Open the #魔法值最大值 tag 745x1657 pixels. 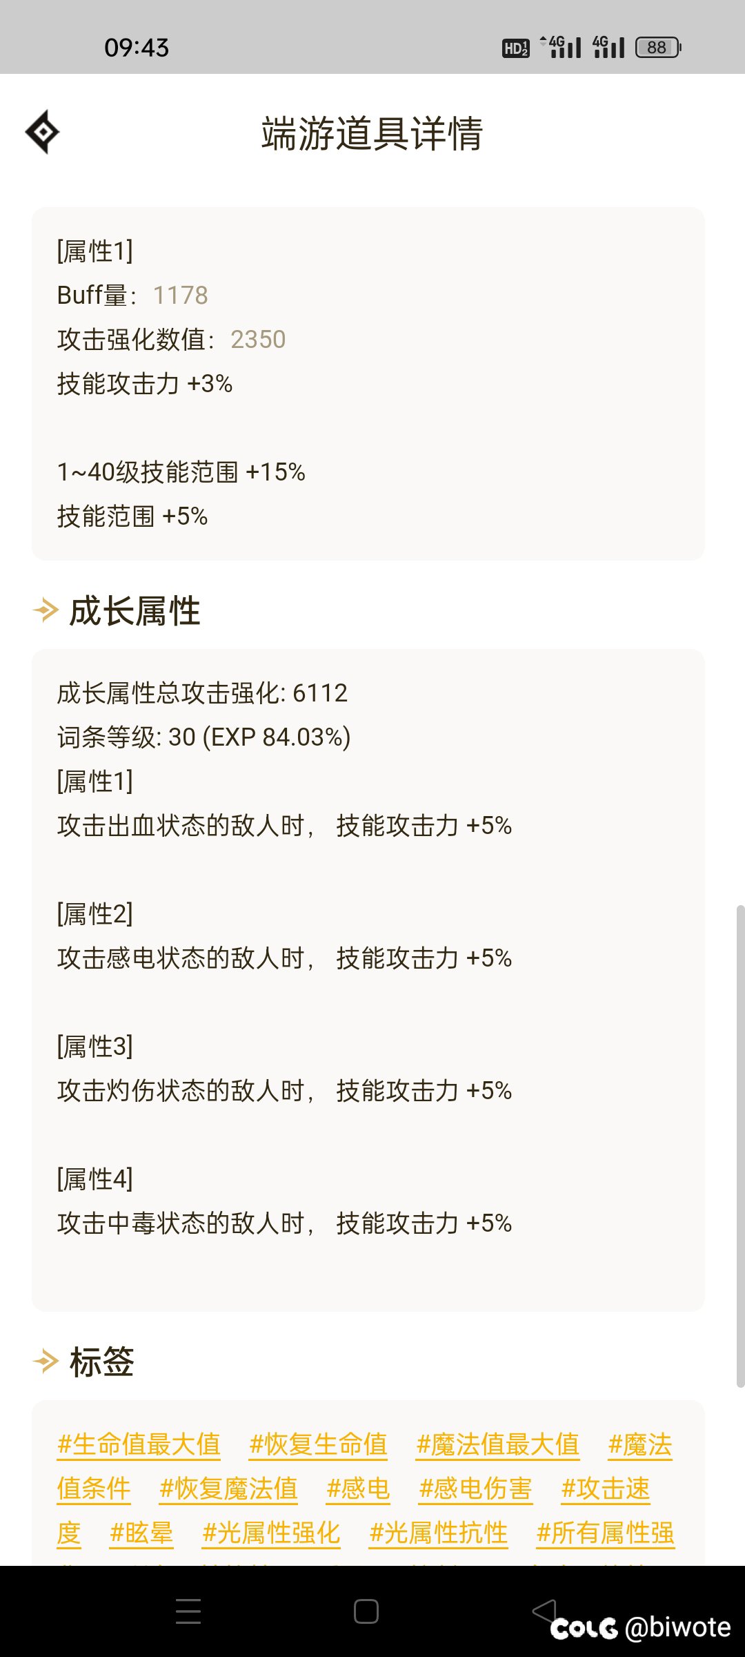coord(497,1444)
